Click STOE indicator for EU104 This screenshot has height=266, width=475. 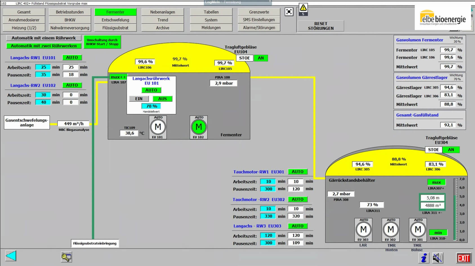coord(244,58)
